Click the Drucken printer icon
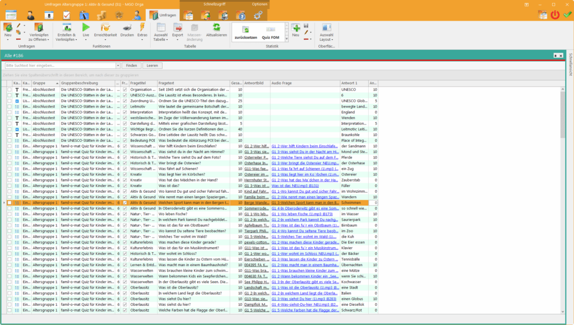 point(127,28)
